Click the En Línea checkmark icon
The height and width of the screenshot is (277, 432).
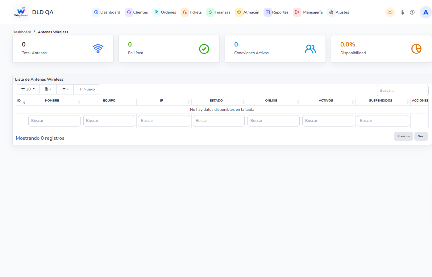(204, 49)
